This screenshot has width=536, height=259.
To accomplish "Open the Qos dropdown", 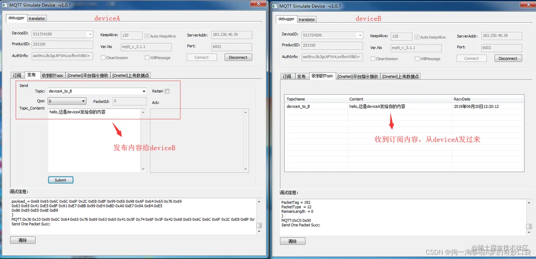I will (67, 101).
